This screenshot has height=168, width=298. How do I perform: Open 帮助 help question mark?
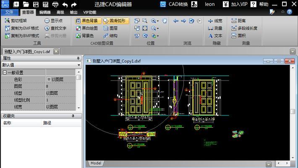[x=253, y=4]
